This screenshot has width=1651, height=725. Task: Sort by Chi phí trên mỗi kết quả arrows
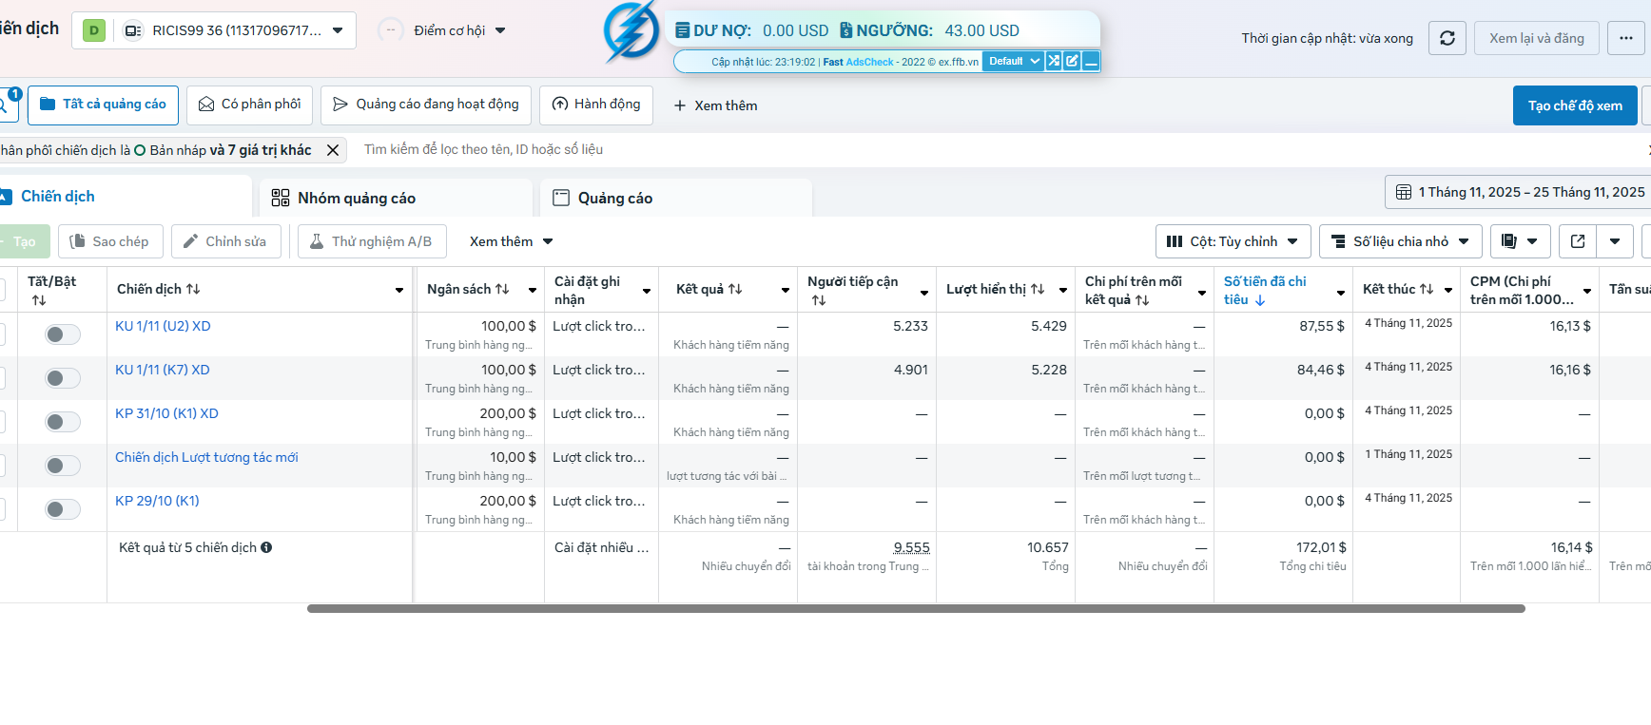[x=1142, y=300]
